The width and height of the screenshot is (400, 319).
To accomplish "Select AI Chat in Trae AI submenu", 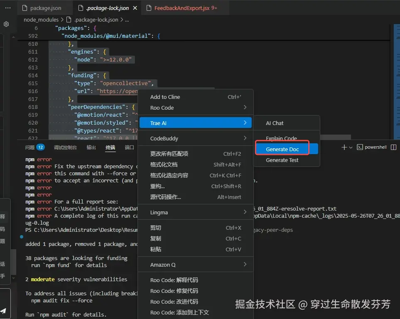I will [287, 123].
